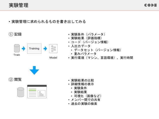
Task: Click the database cylinder beside the dashboard
Action: [21, 92]
